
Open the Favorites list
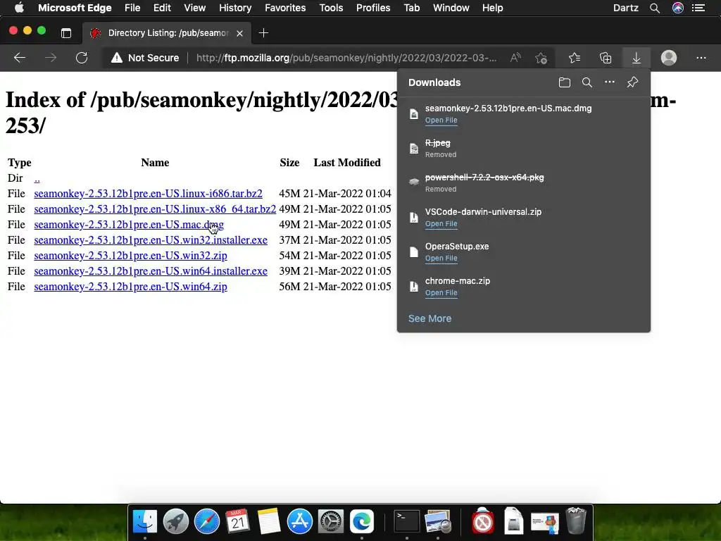(x=575, y=58)
